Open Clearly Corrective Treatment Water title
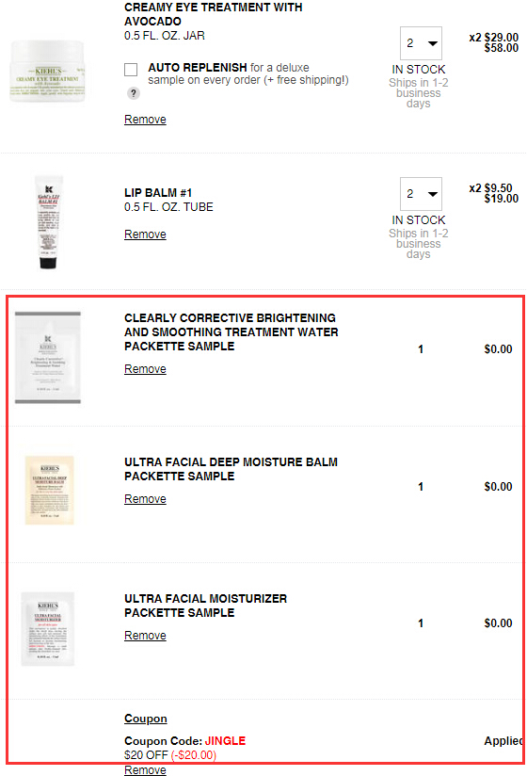Image resolution: width=527 pixels, height=776 pixels. pos(232,332)
